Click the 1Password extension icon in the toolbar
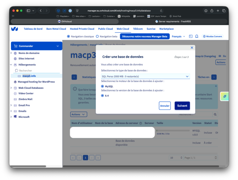Screen dimensions: 238x180 pyautogui.click(x=70, y=11)
